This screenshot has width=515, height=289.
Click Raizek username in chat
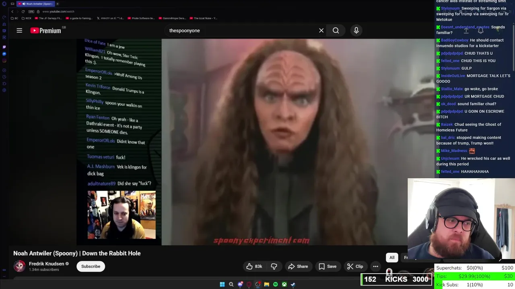[x=447, y=124]
